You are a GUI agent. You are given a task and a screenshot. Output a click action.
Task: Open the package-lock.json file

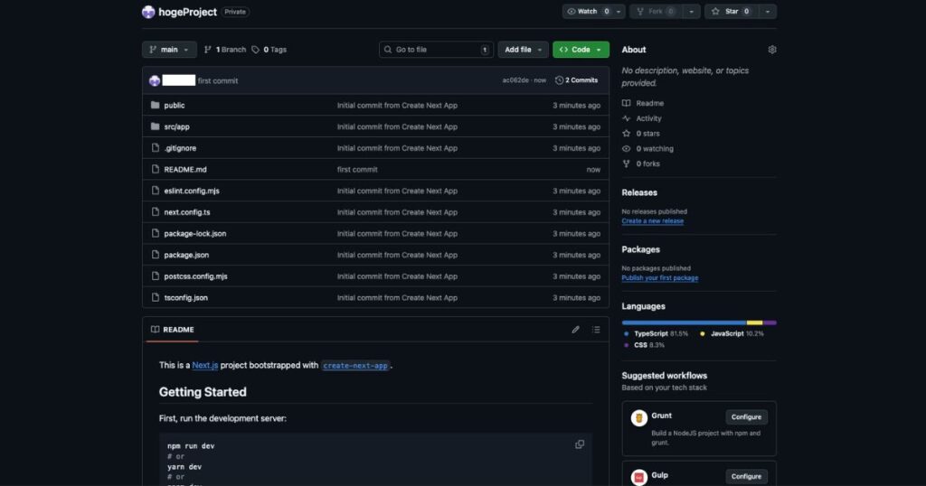[195, 234]
